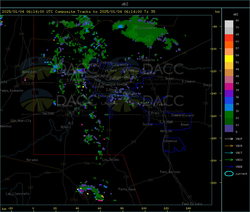This screenshot has height=212, width=250.
Task: Click the Pampa_Diamante map label
Action: pyautogui.click(x=11, y=91)
